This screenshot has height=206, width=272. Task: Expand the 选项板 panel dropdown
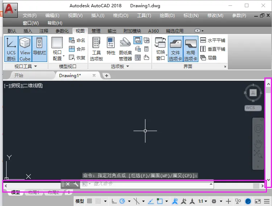pos(128,66)
